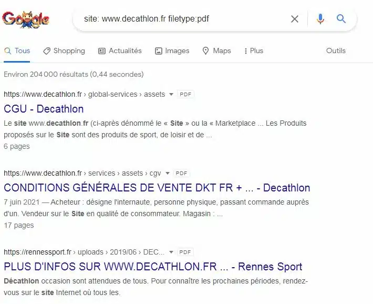Click the Maps pin icon
The width and height of the screenshot is (373, 304).
click(205, 50)
